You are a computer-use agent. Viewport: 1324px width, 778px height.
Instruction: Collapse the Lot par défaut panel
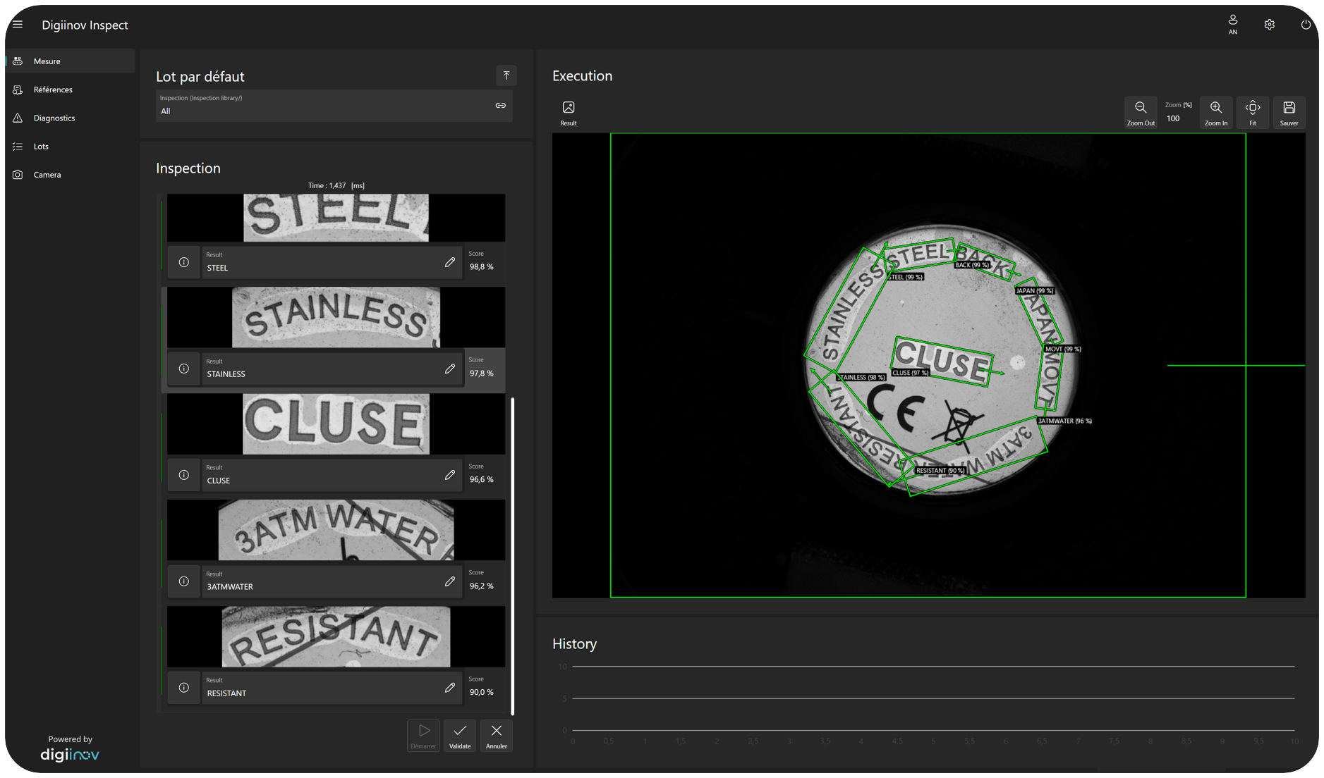pos(506,75)
